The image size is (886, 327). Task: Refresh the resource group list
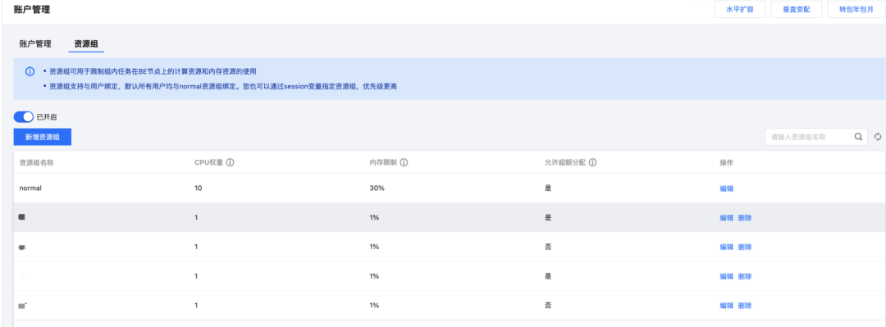(x=878, y=137)
